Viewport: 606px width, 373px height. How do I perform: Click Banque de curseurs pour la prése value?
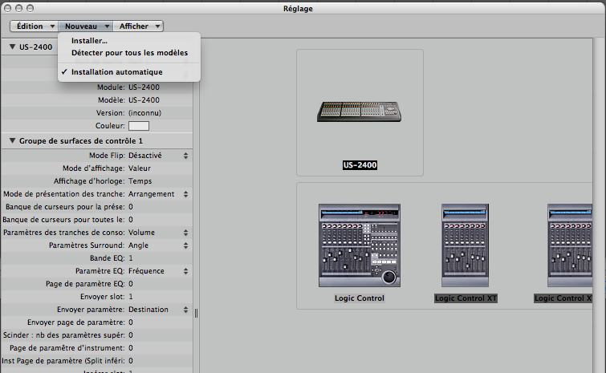131,207
